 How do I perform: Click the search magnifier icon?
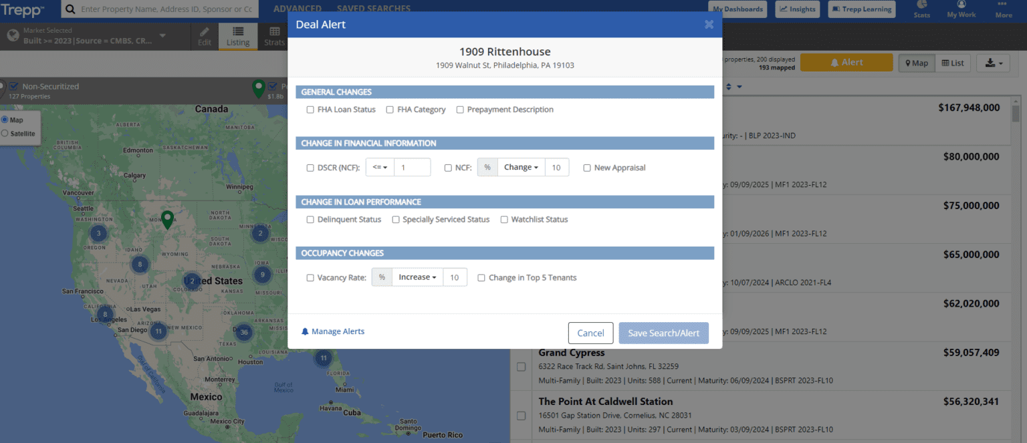click(x=70, y=9)
